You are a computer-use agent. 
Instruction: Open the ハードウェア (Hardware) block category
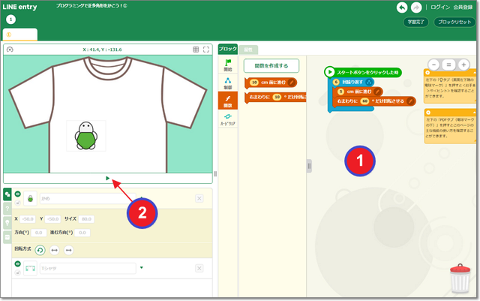[x=228, y=119]
